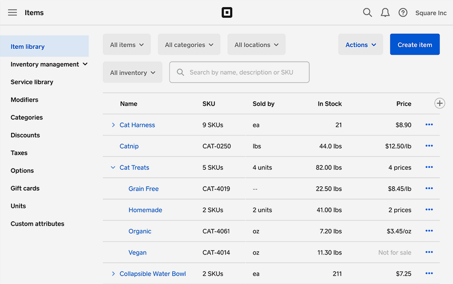This screenshot has width=453, height=284.
Task: Open more options for Vegan
Action: tap(429, 252)
